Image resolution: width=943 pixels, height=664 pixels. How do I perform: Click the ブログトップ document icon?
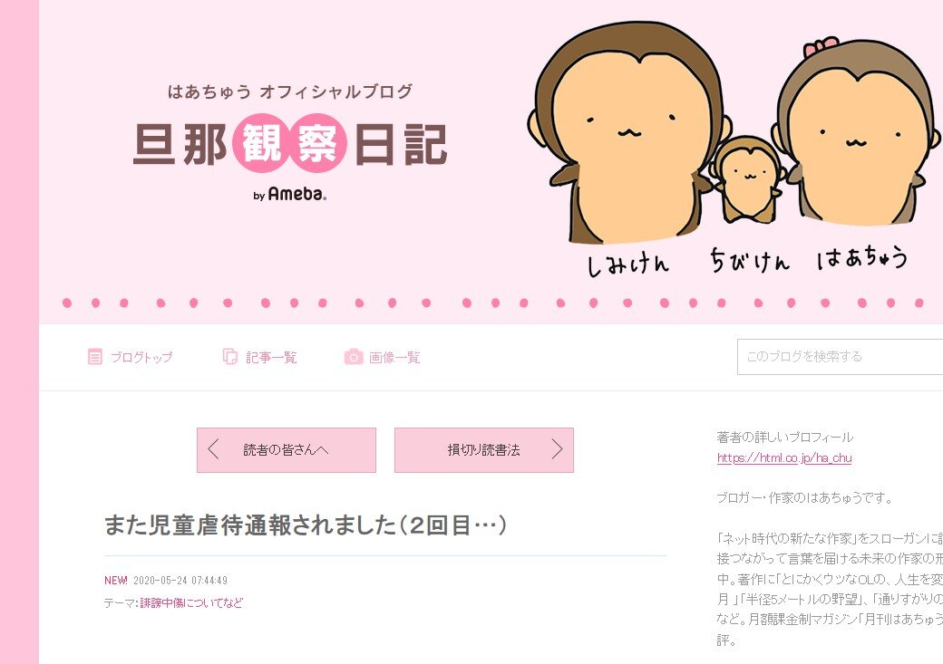(x=94, y=357)
